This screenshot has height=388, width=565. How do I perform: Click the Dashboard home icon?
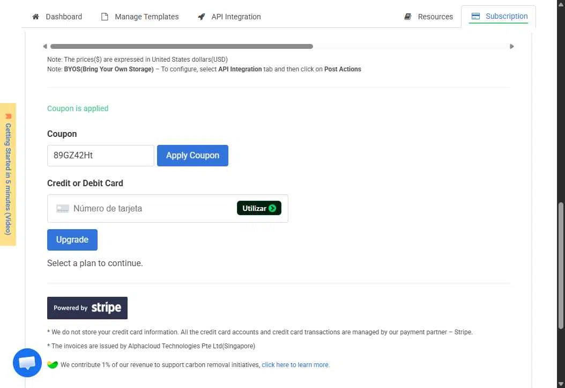[x=36, y=17]
